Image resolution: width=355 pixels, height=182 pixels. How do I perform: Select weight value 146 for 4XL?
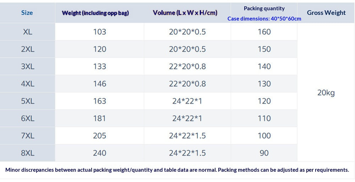(100, 84)
